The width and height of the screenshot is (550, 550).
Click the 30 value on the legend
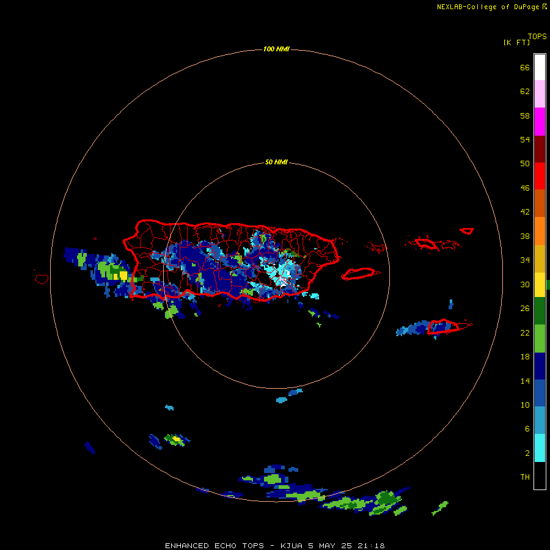click(525, 284)
